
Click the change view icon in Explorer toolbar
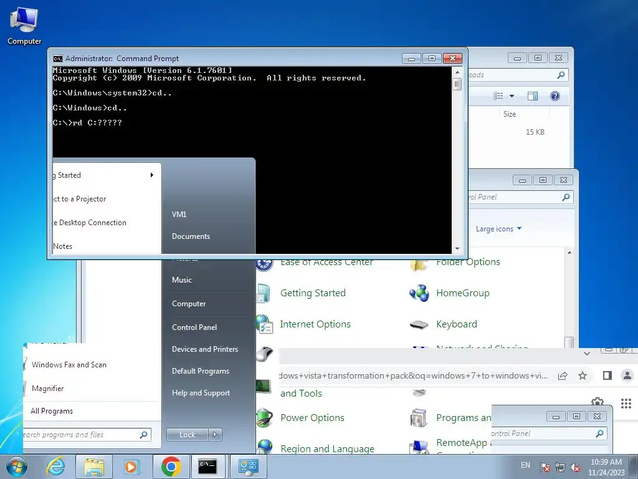coord(498,95)
